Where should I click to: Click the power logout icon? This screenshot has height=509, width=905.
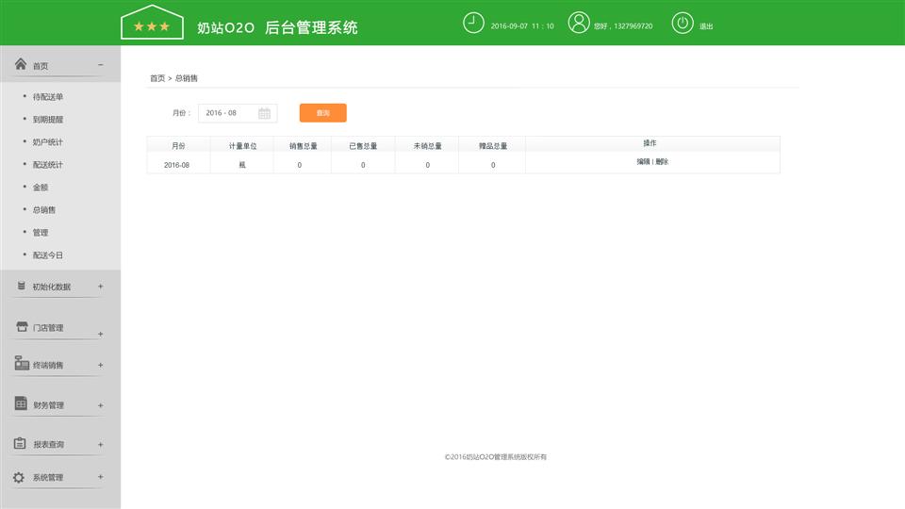pos(683,24)
